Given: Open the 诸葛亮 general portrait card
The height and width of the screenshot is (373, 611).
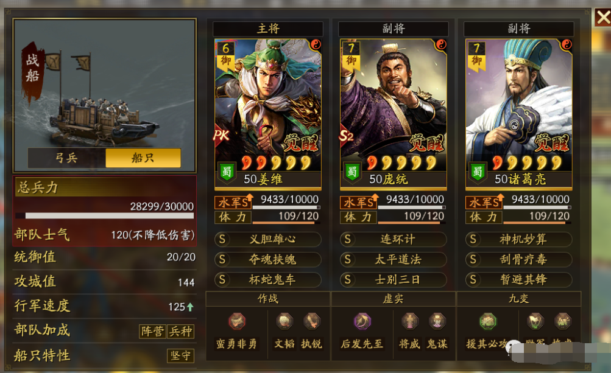Looking at the screenshot, I should click(518, 113).
